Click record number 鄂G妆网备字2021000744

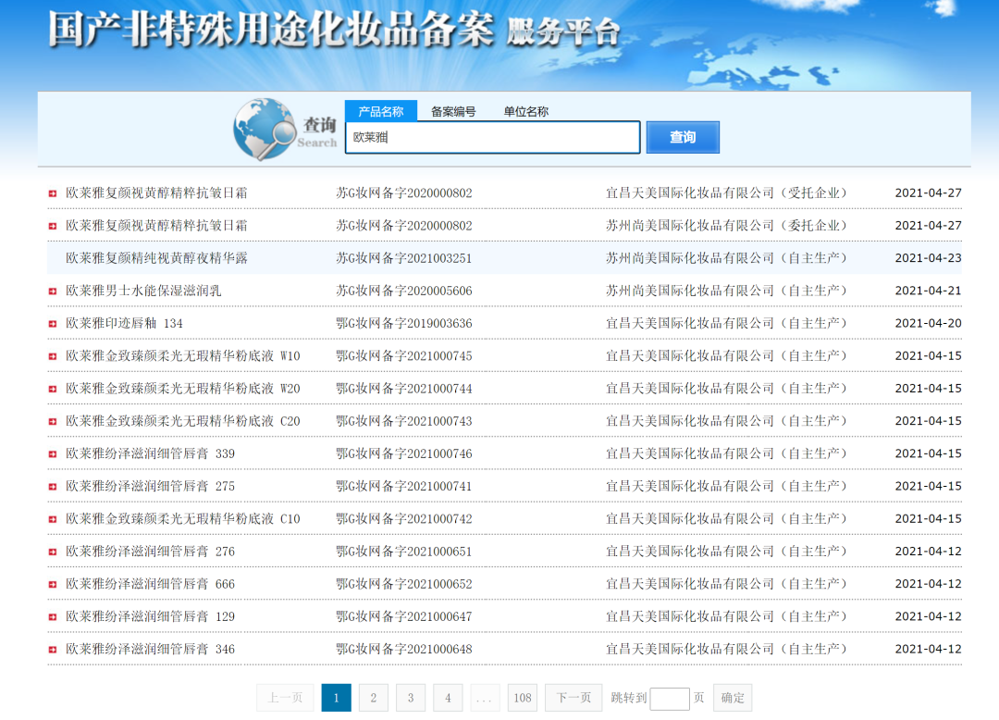404,389
